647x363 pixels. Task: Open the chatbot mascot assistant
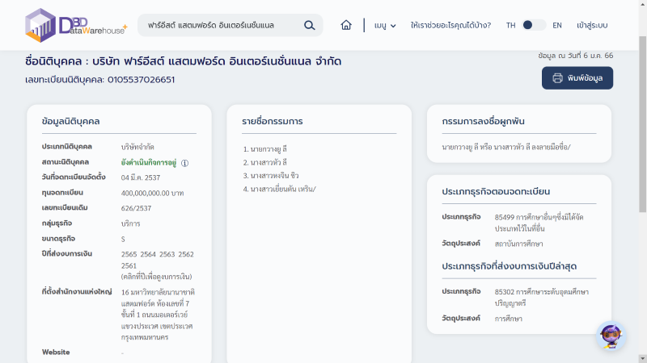coord(609,336)
